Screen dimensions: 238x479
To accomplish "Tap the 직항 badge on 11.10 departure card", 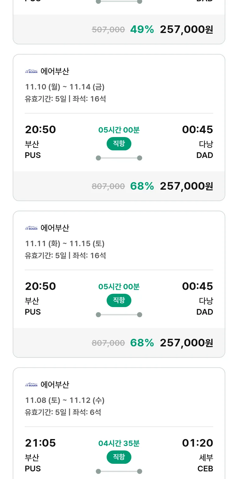I will [119, 144].
